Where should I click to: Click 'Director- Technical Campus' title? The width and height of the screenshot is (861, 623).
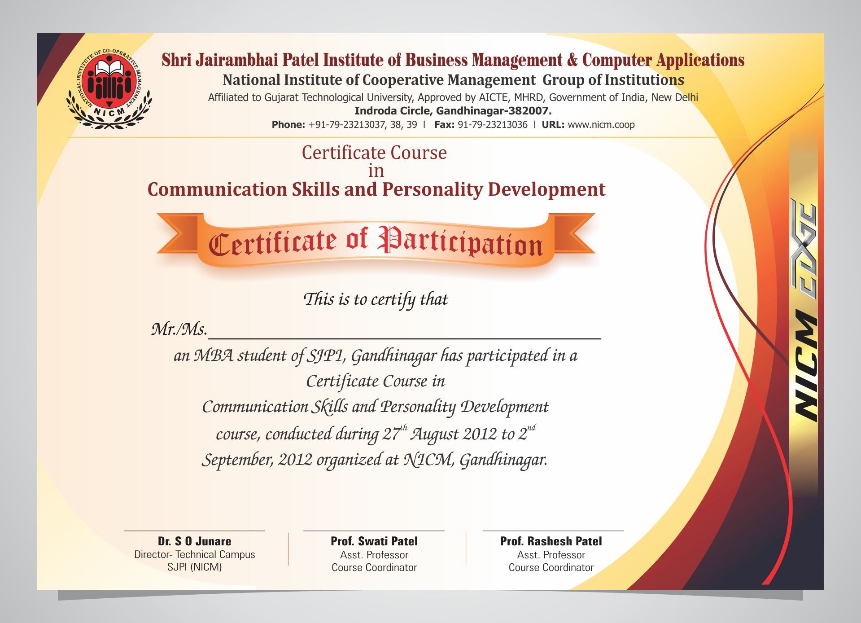[194, 555]
